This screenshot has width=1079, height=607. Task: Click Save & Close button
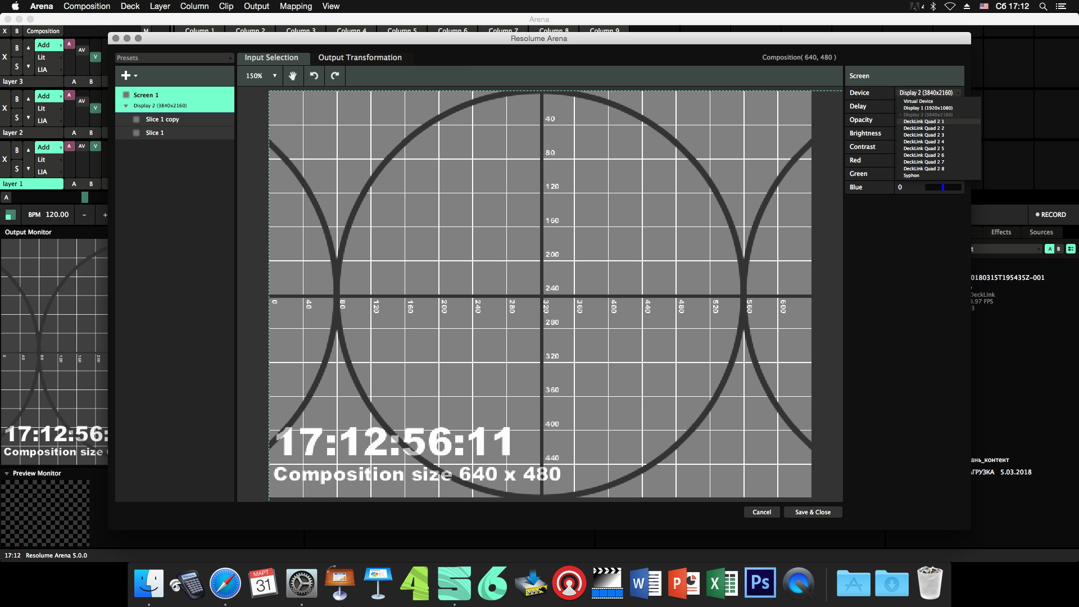tap(813, 512)
